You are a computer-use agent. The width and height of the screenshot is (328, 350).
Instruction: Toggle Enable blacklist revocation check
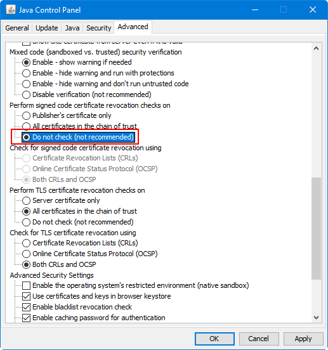[x=27, y=307]
